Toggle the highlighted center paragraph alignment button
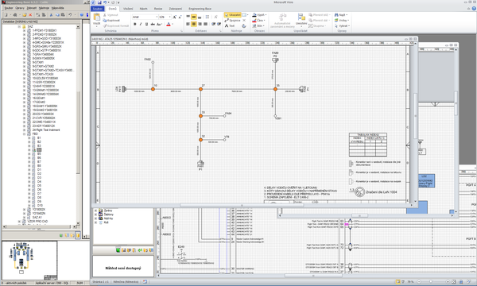The image size is (477, 286). 194,24
